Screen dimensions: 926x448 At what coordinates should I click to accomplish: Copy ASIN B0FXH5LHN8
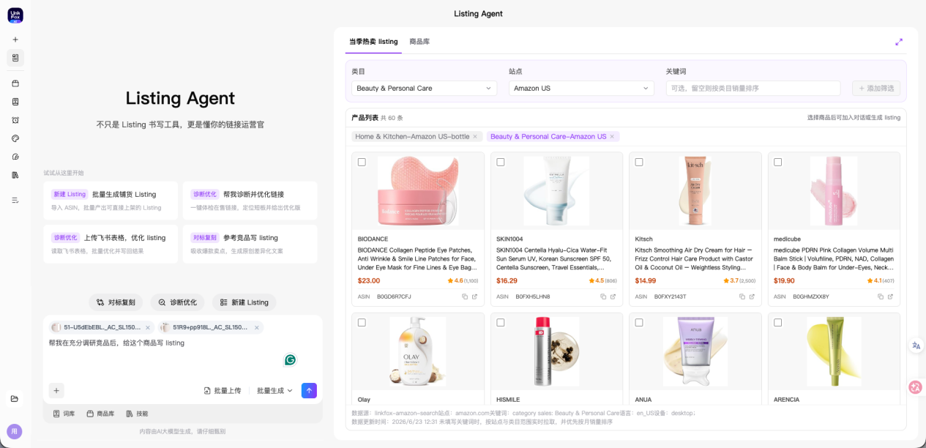tap(603, 296)
